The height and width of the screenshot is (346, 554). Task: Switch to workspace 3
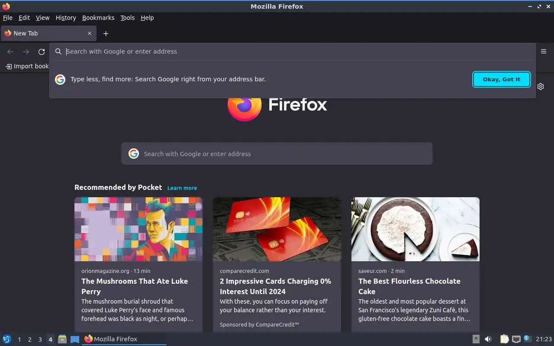40,340
